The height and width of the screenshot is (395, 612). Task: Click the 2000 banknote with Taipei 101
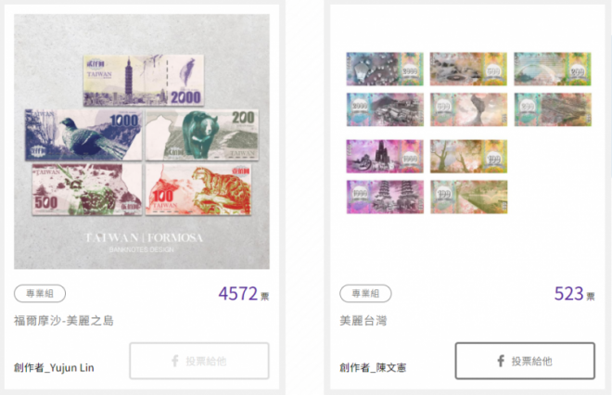point(144,80)
